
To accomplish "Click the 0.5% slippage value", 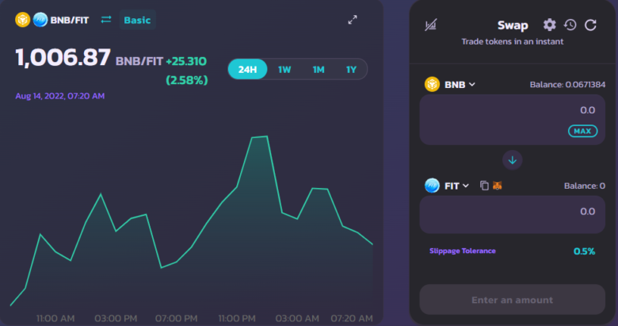I will 584,251.
